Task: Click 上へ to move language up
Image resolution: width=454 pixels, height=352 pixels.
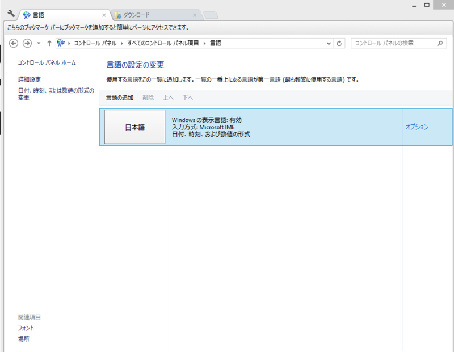Action: (168, 98)
